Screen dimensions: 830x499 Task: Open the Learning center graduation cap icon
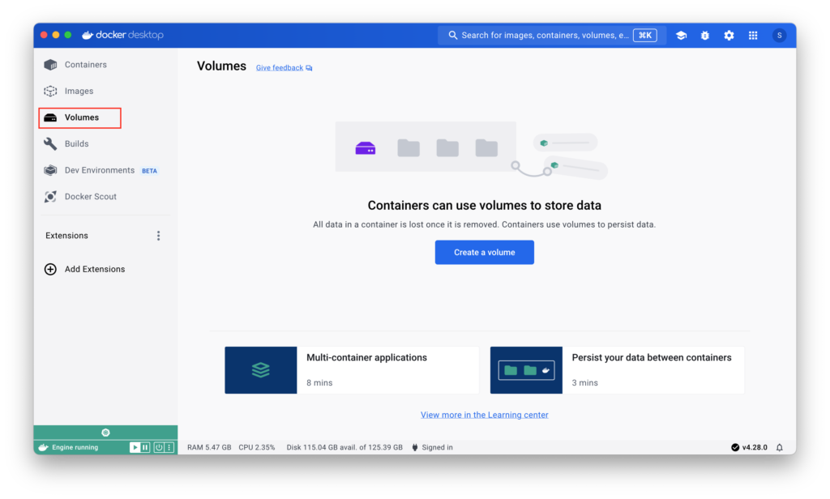tap(681, 36)
